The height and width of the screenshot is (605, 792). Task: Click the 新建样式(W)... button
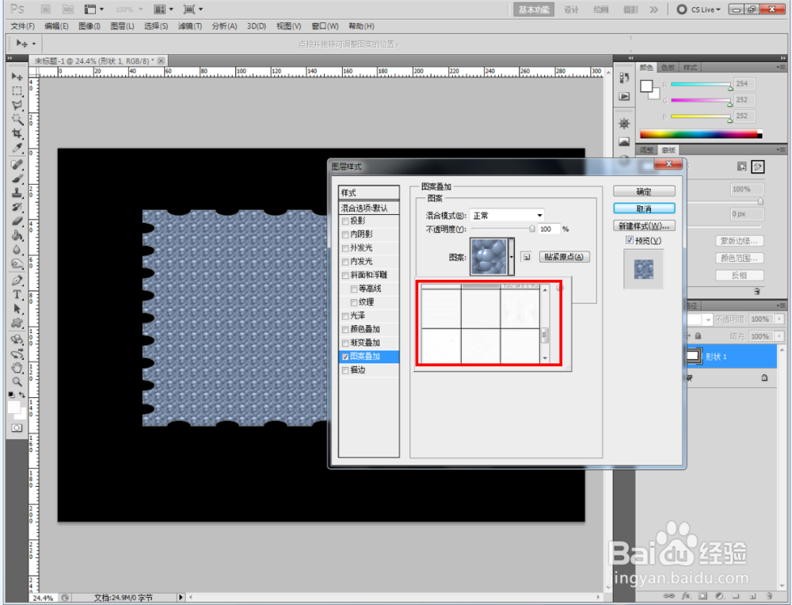[x=644, y=226]
